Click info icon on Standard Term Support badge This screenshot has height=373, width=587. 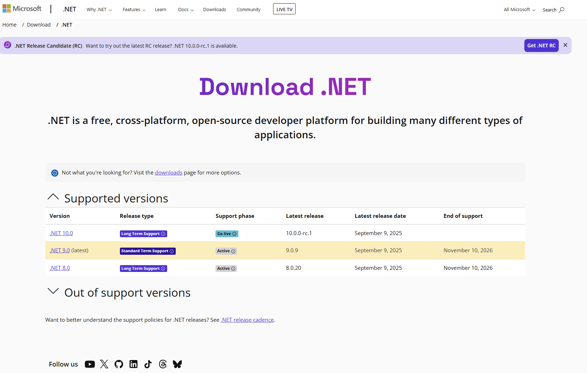click(172, 251)
